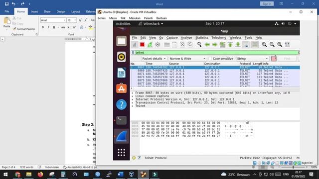Screen dimensions: 319x179
Task: Click the Find button in search bar
Action: coord(287,59)
